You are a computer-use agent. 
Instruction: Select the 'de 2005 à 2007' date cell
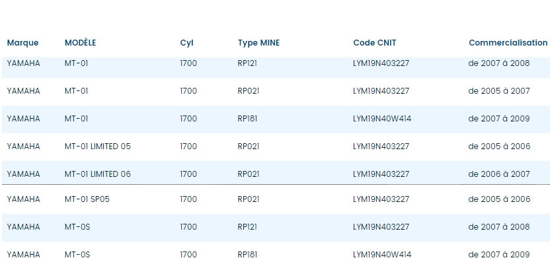[499, 91]
